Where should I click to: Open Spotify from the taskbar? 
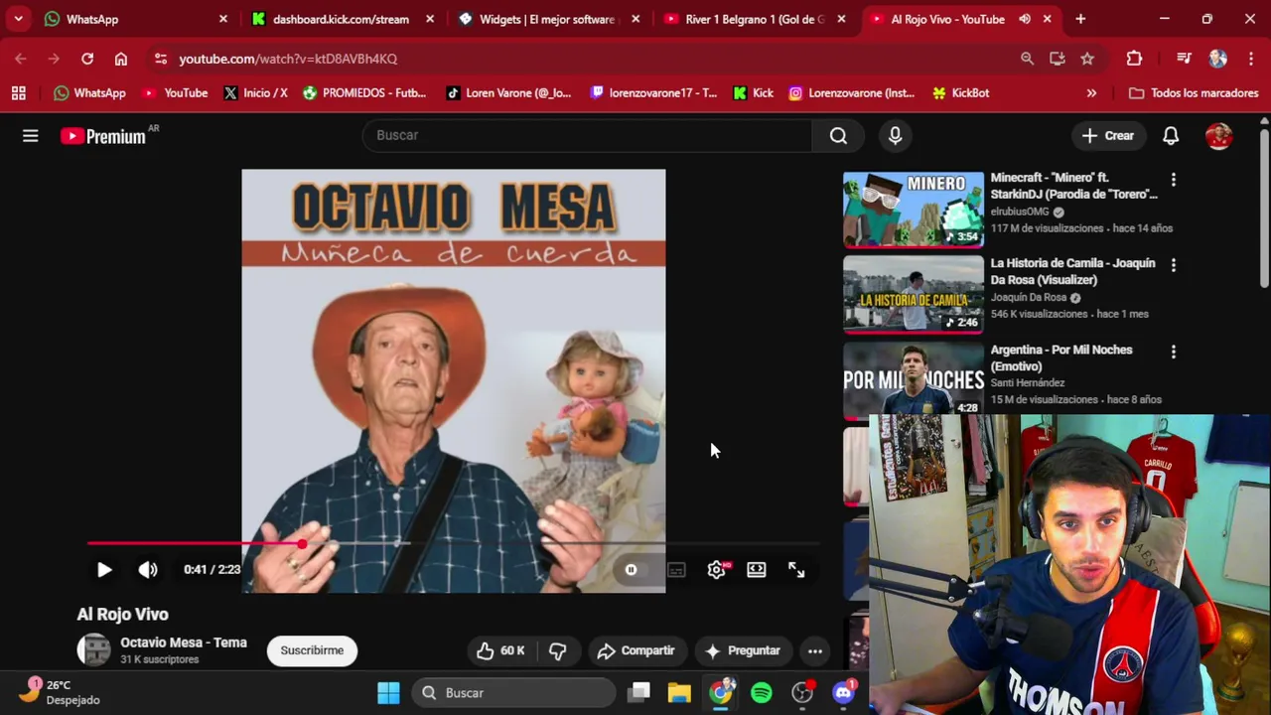tap(762, 693)
